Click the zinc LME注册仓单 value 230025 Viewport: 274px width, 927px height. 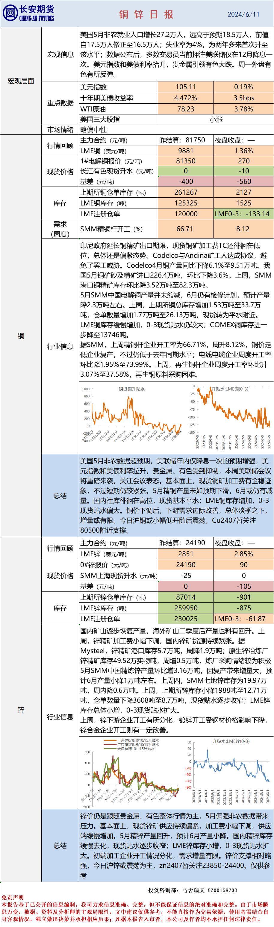pyautogui.click(x=186, y=619)
